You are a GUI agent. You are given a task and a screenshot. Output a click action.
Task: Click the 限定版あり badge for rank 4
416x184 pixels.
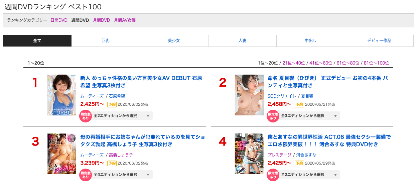[273, 175]
